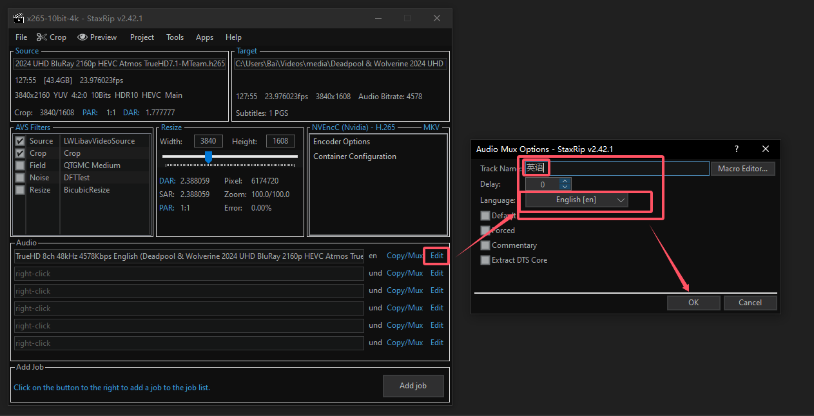The image size is (814, 416).
Task: Open the Tools menu
Action: [175, 37]
